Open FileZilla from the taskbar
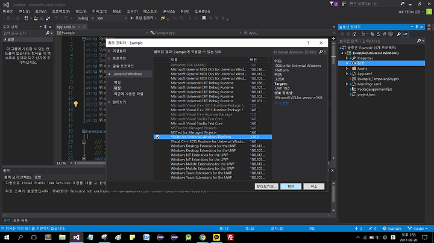 230,237
